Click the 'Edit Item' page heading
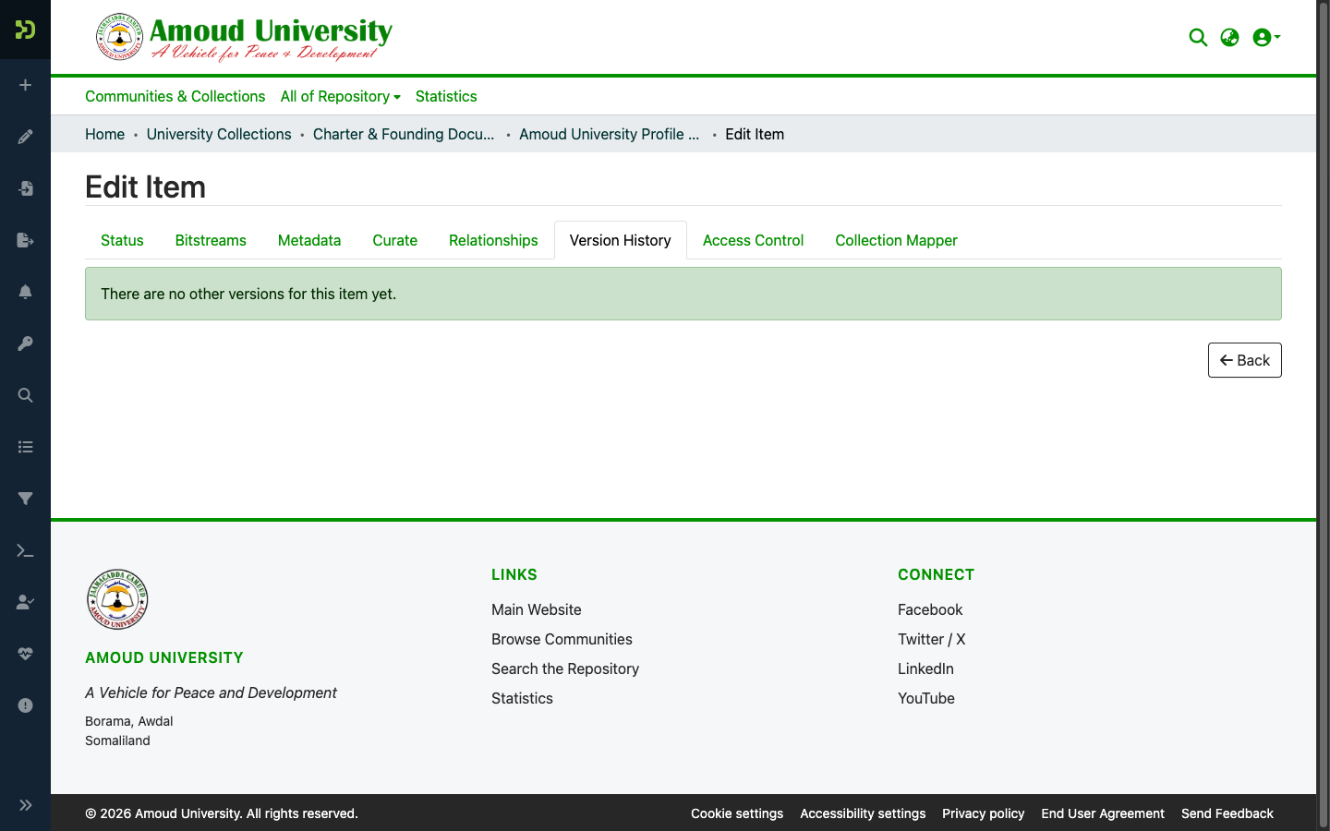 point(145,187)
